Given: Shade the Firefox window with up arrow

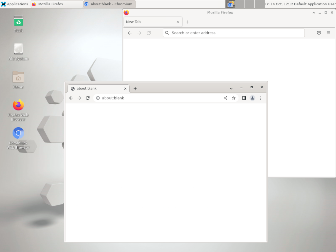Looking at the screenshot, I should pyautogui.click(x=314, y=13).
